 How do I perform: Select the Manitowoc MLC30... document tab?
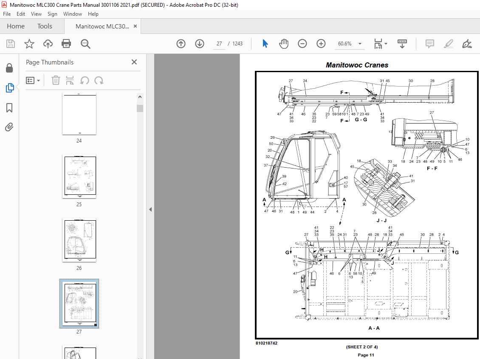102,26
